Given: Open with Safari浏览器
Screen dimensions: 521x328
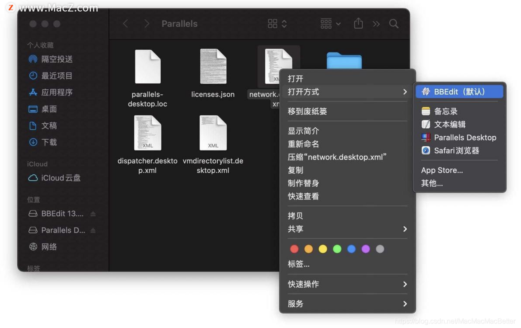Looking at the screenshot, I should (x=459, y=150).
